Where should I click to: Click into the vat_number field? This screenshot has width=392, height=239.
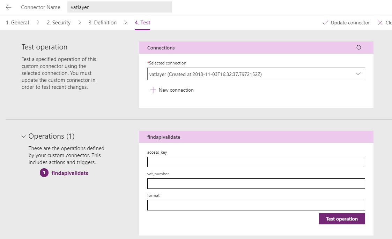click(x=256, y=184)
